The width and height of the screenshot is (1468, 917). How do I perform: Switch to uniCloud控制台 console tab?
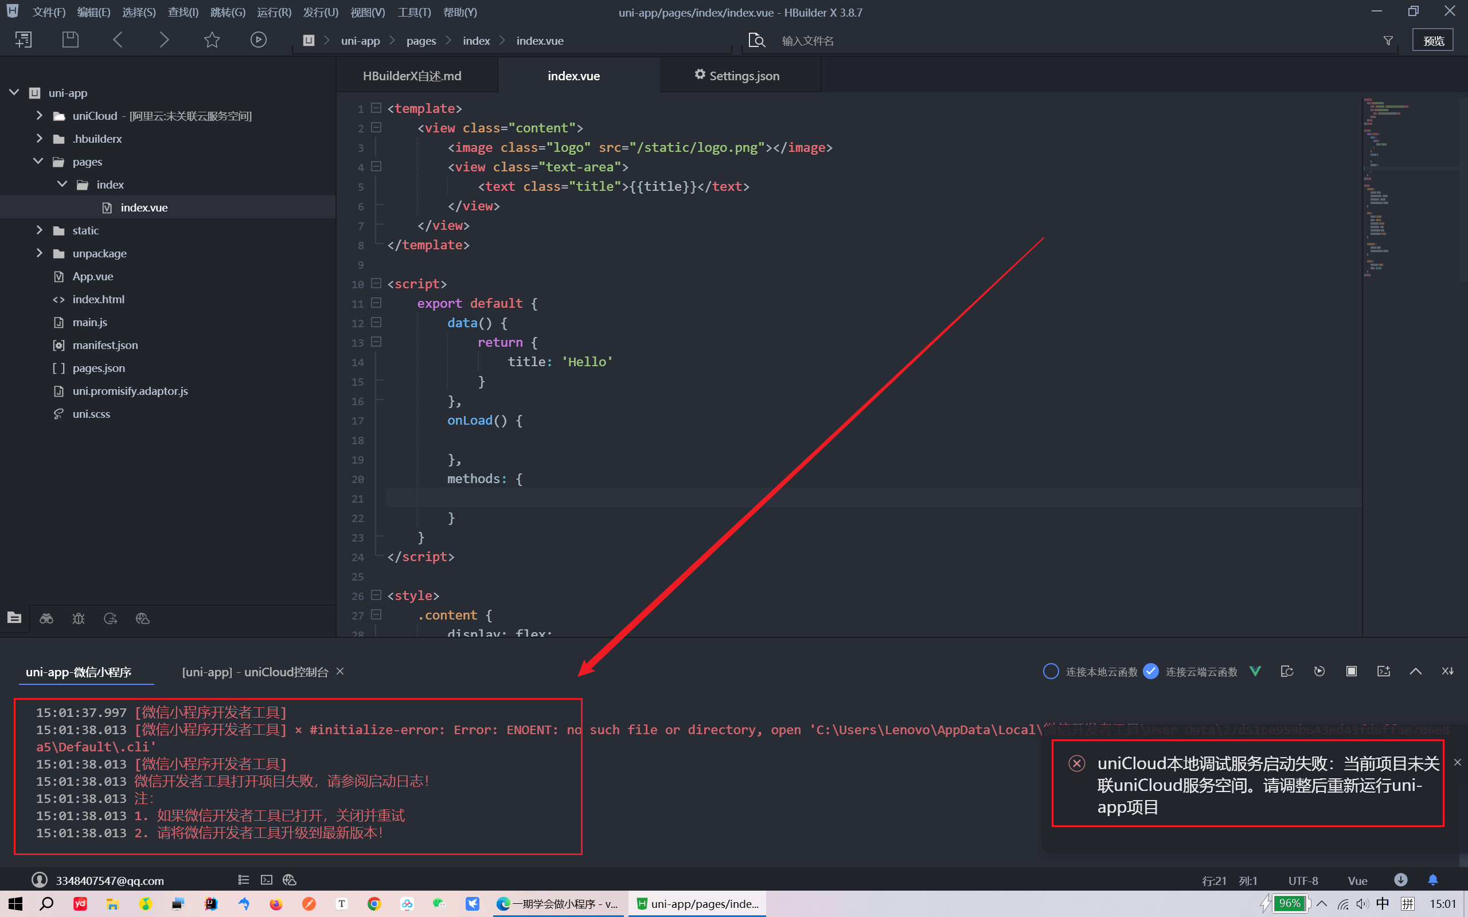(x=255, y=672)
